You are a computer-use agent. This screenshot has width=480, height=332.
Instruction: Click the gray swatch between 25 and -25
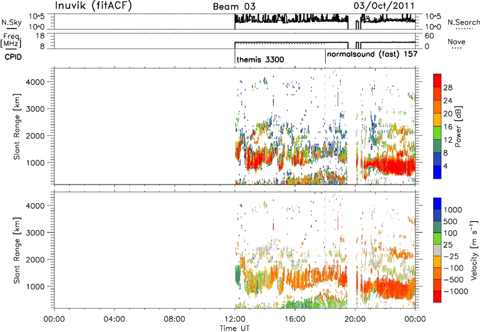point(437,250)
